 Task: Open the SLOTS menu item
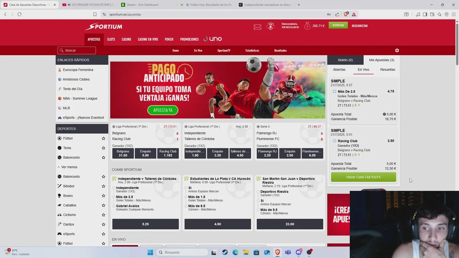111,39
